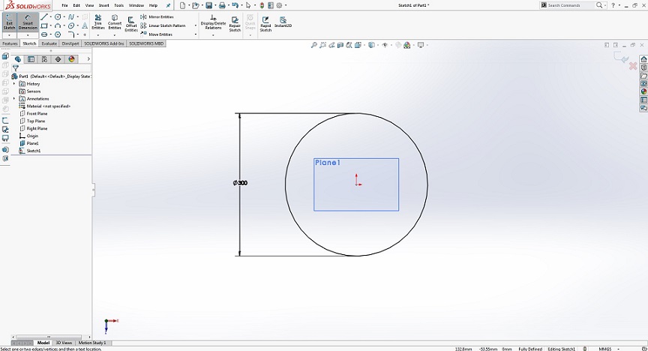The width and height of the screenshot is (648, 351).
Task: Click the Save icon in top toolbar
Action: click(x=208, y=5)
